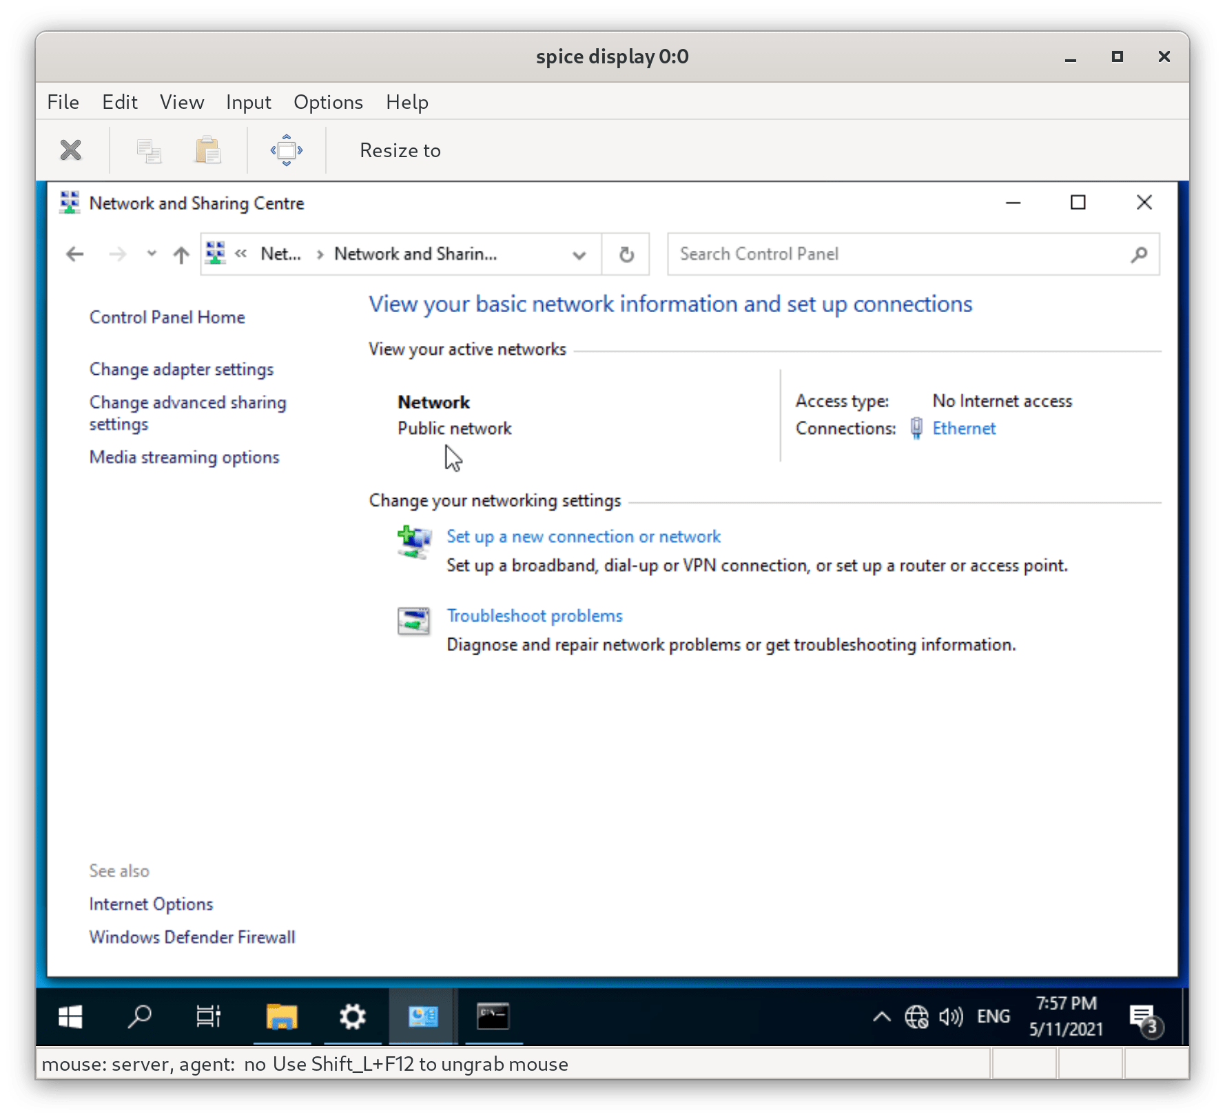Screen dimensions: 1225x1119
Task: Open File Explorer from the taskbar
Action: (x=282, y=1016)
